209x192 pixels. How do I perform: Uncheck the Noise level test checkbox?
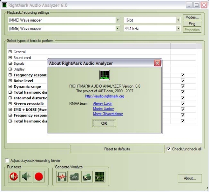183,81
